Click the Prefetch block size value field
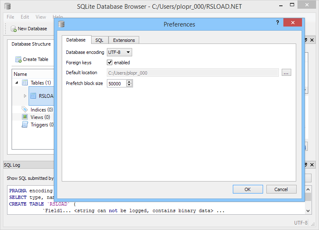The height and width of the screenshot is (230, 319). (116, 83)
